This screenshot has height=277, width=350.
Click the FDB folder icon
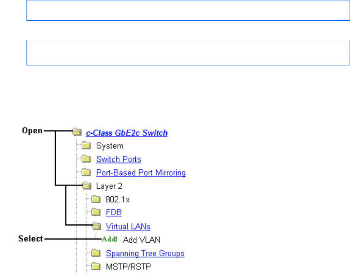click(x=96, y=213)
